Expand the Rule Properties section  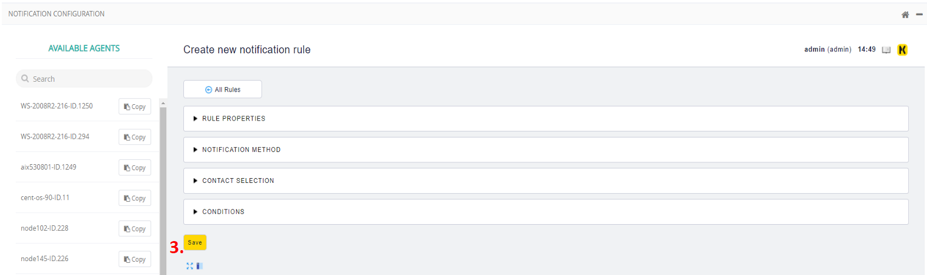234,119
